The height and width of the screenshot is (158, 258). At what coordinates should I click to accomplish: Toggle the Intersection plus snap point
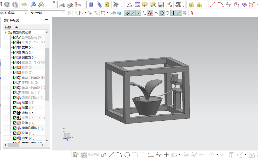pos(173,13)
